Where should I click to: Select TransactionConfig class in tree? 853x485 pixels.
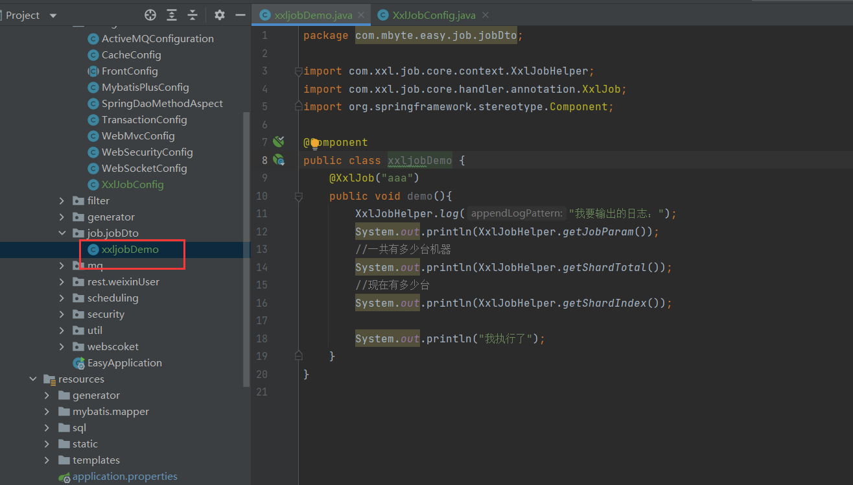point(144,119)
